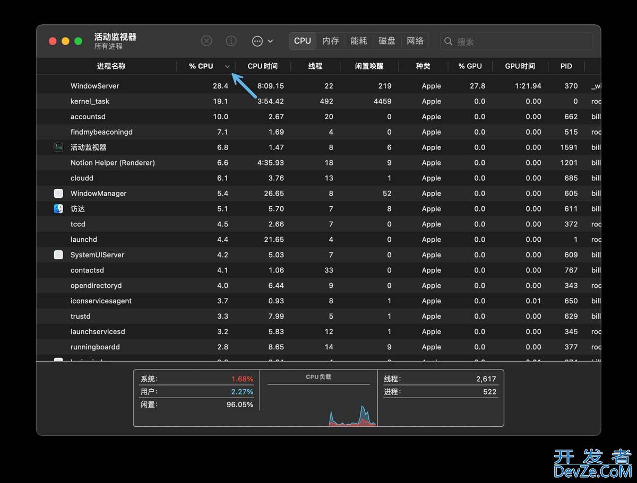Image resolution: width=637 pixels, height=483 pixels.
Task: Click the 所有进程 subtitle under window title
Action: 108,47
